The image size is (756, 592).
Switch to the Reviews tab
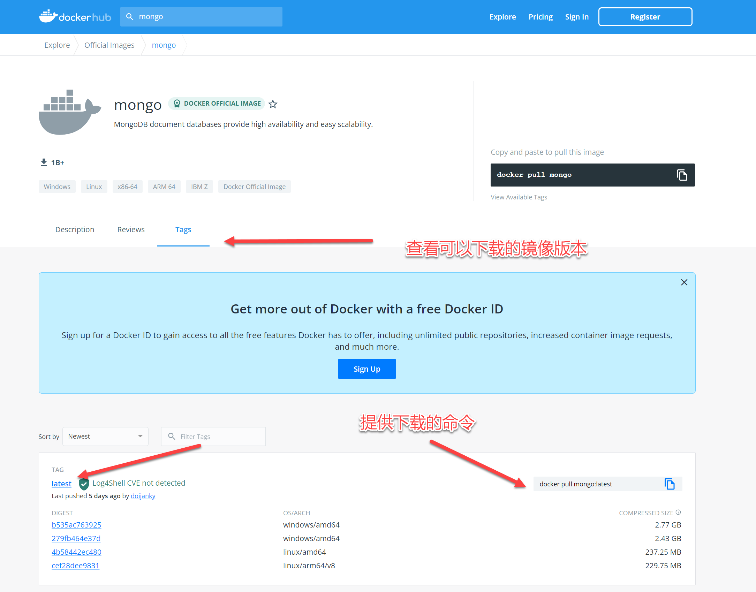click(x=131, y=229)
